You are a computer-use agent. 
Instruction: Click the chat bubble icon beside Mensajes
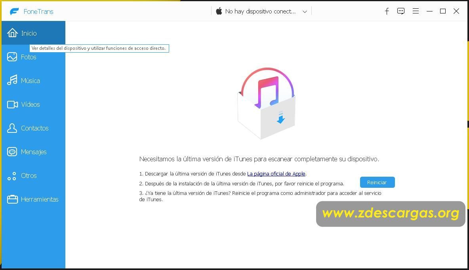point(12,152)
